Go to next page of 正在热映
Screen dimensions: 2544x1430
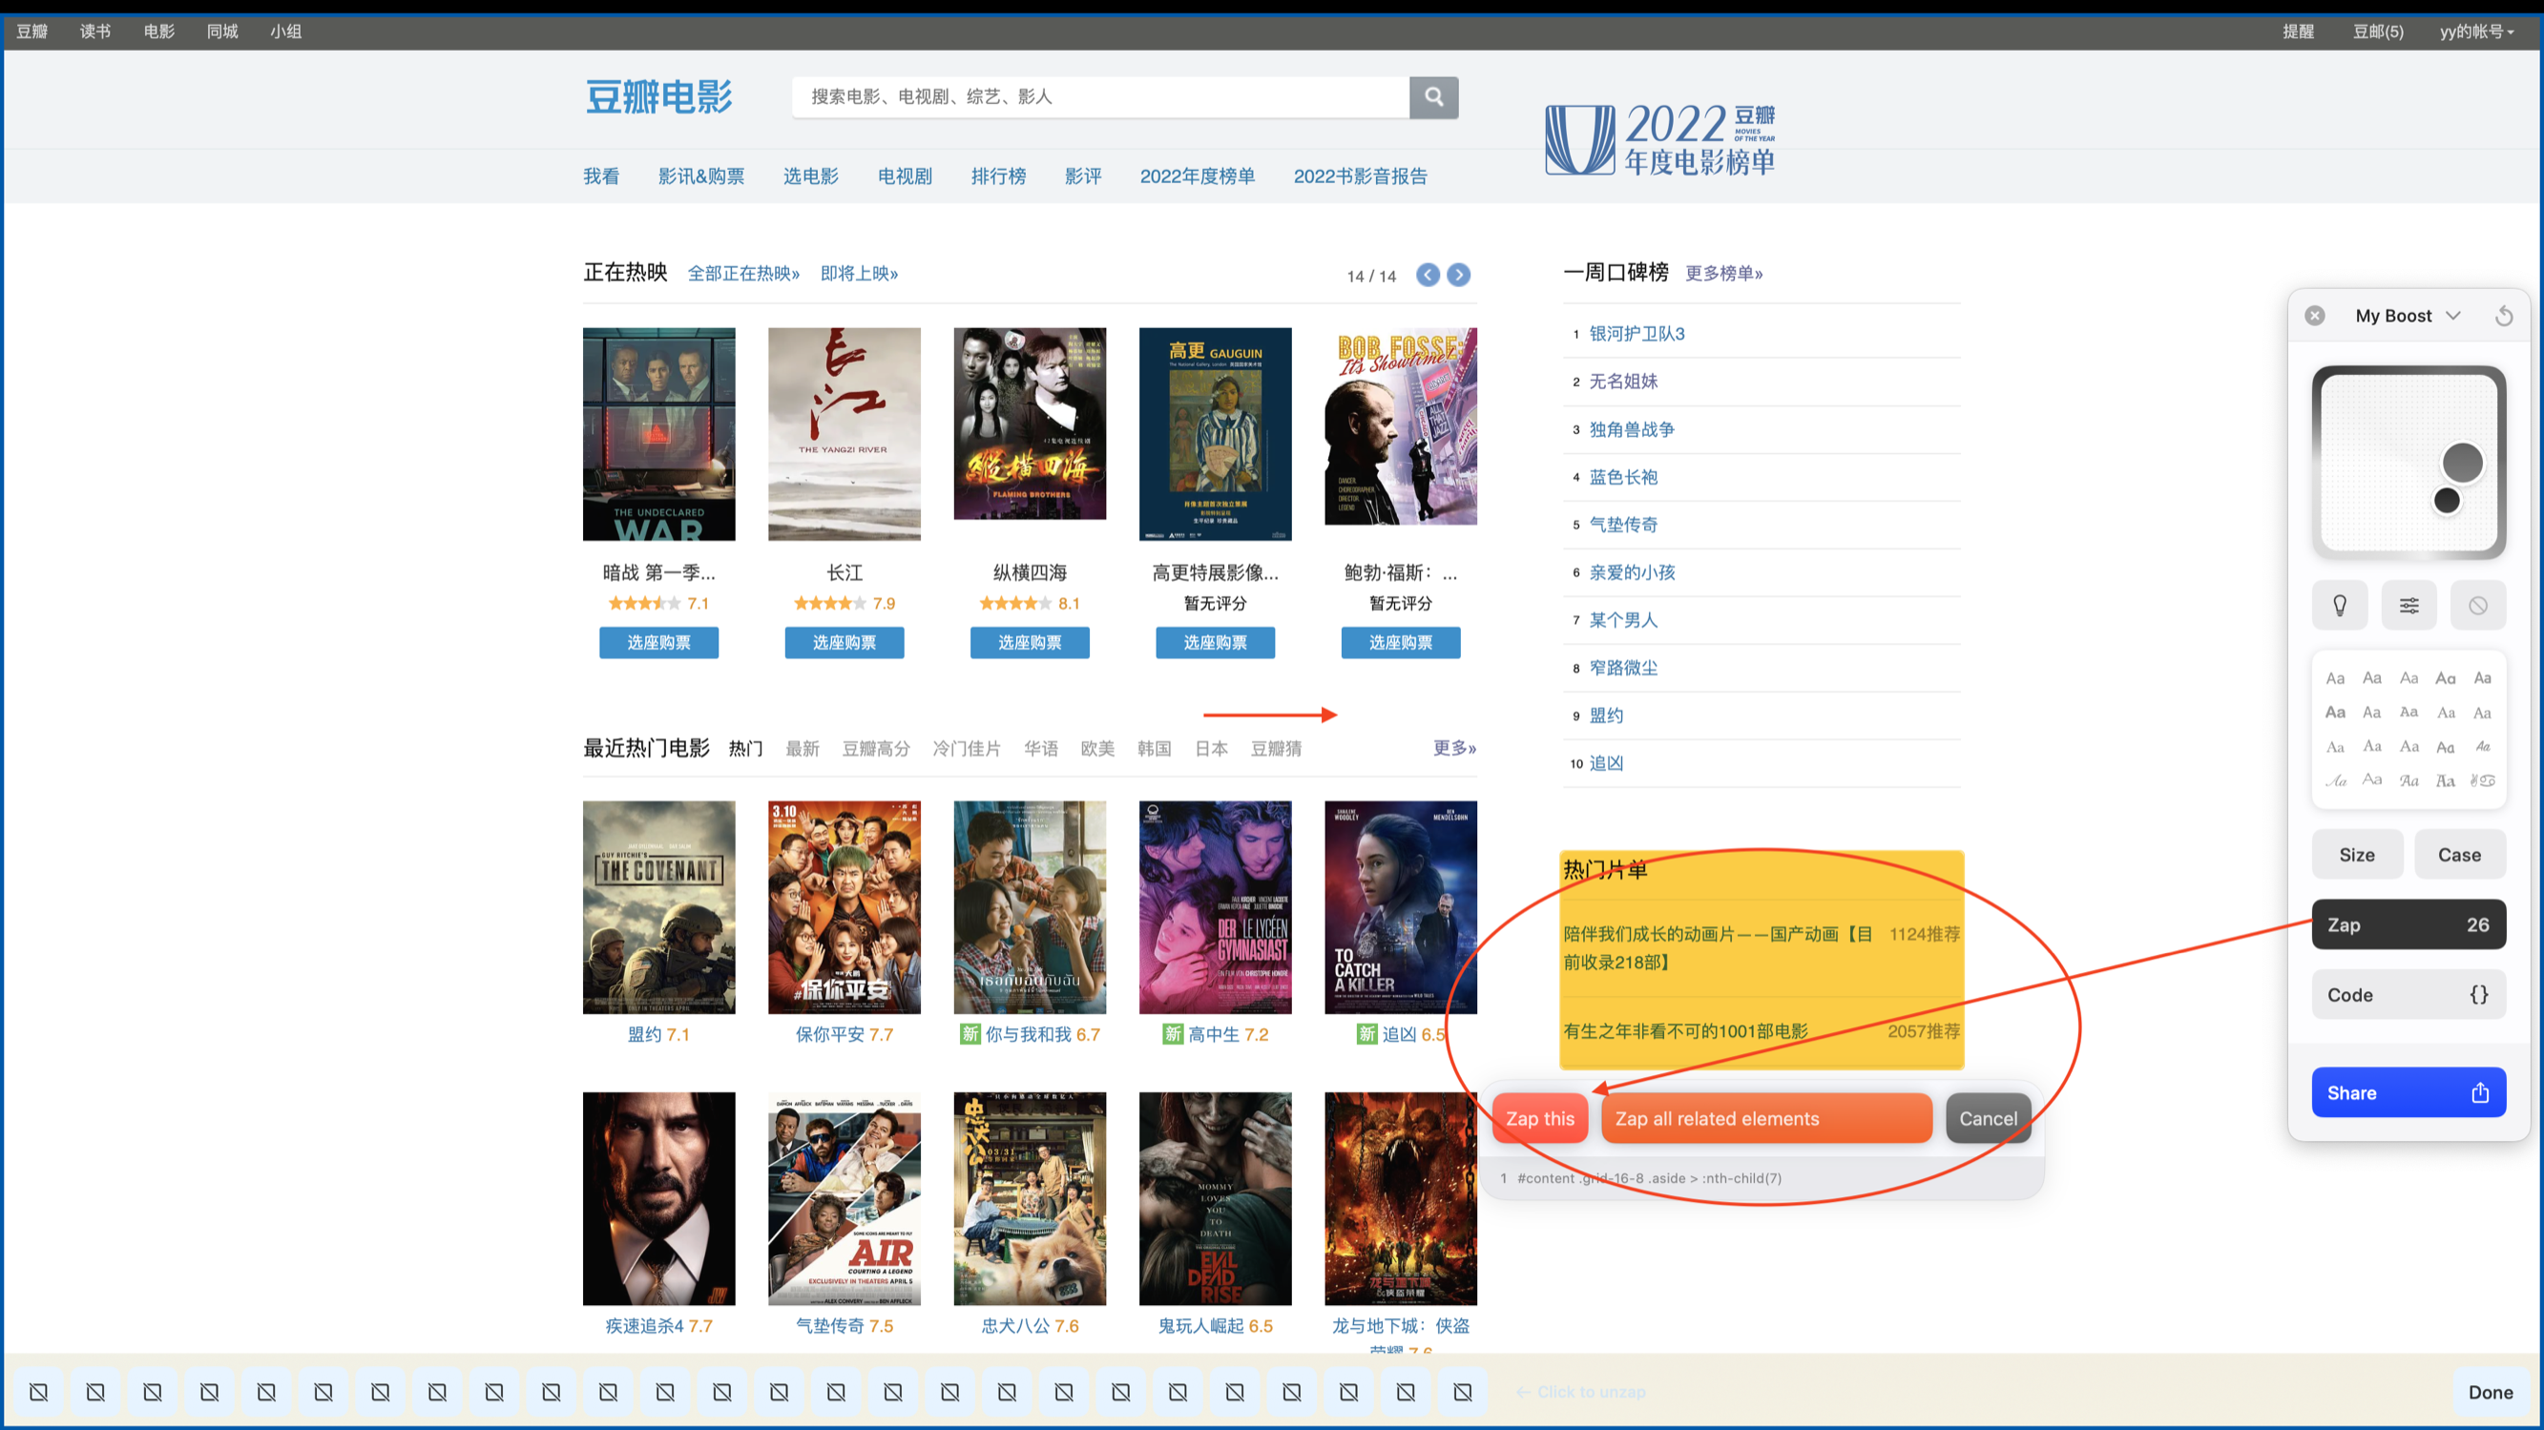(x=1458, y=276)
